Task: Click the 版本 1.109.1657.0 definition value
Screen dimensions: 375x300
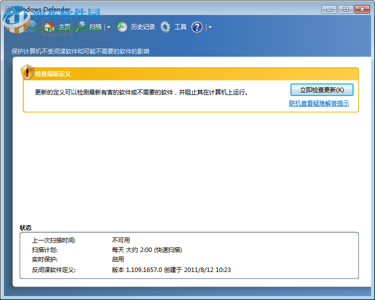Action: click(x=171, y=270)
